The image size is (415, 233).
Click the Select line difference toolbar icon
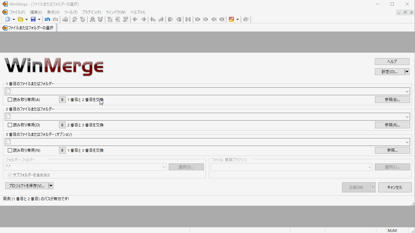[x=65, y=19]
